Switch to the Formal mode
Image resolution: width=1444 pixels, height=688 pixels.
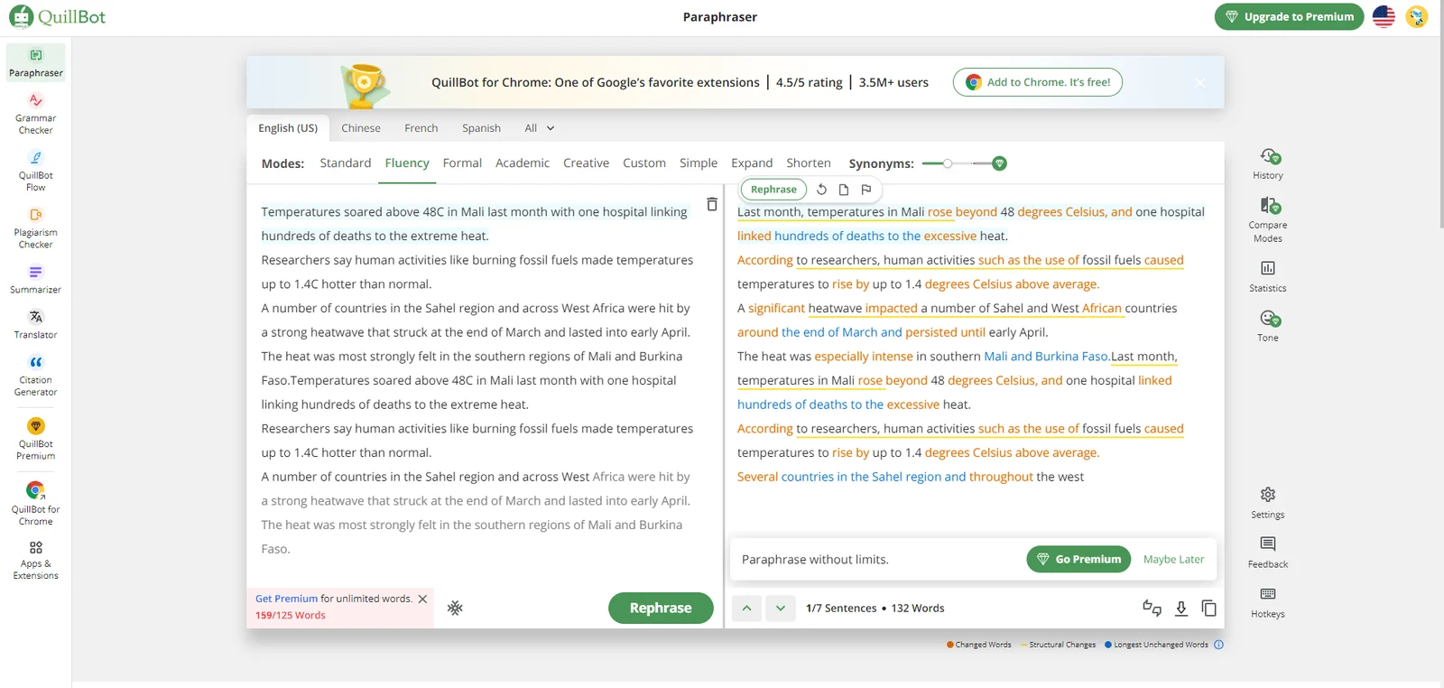[462, 163]
